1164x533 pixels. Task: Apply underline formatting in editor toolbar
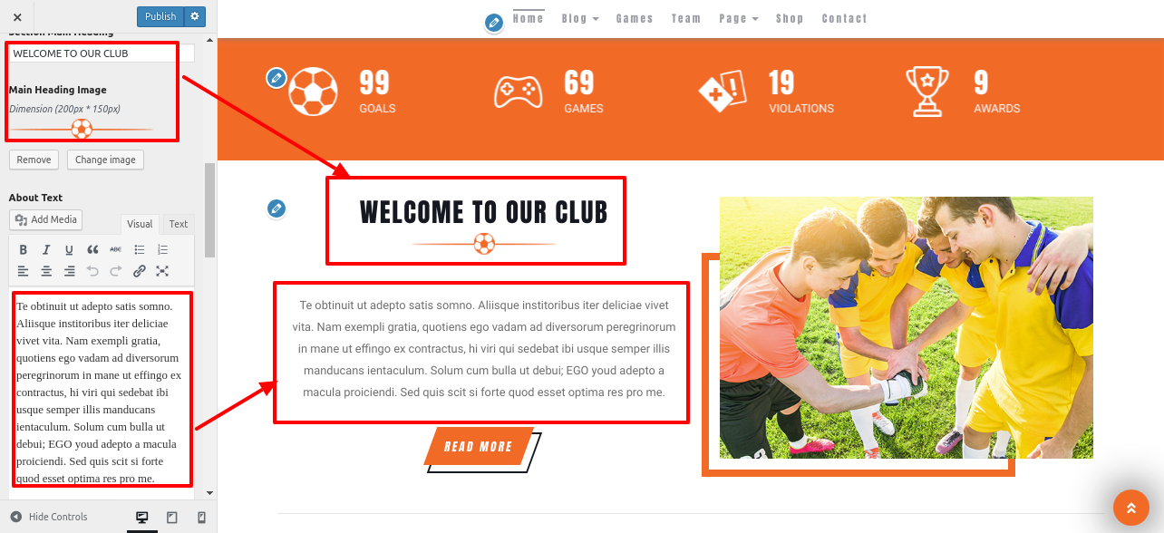pos(69,250)
